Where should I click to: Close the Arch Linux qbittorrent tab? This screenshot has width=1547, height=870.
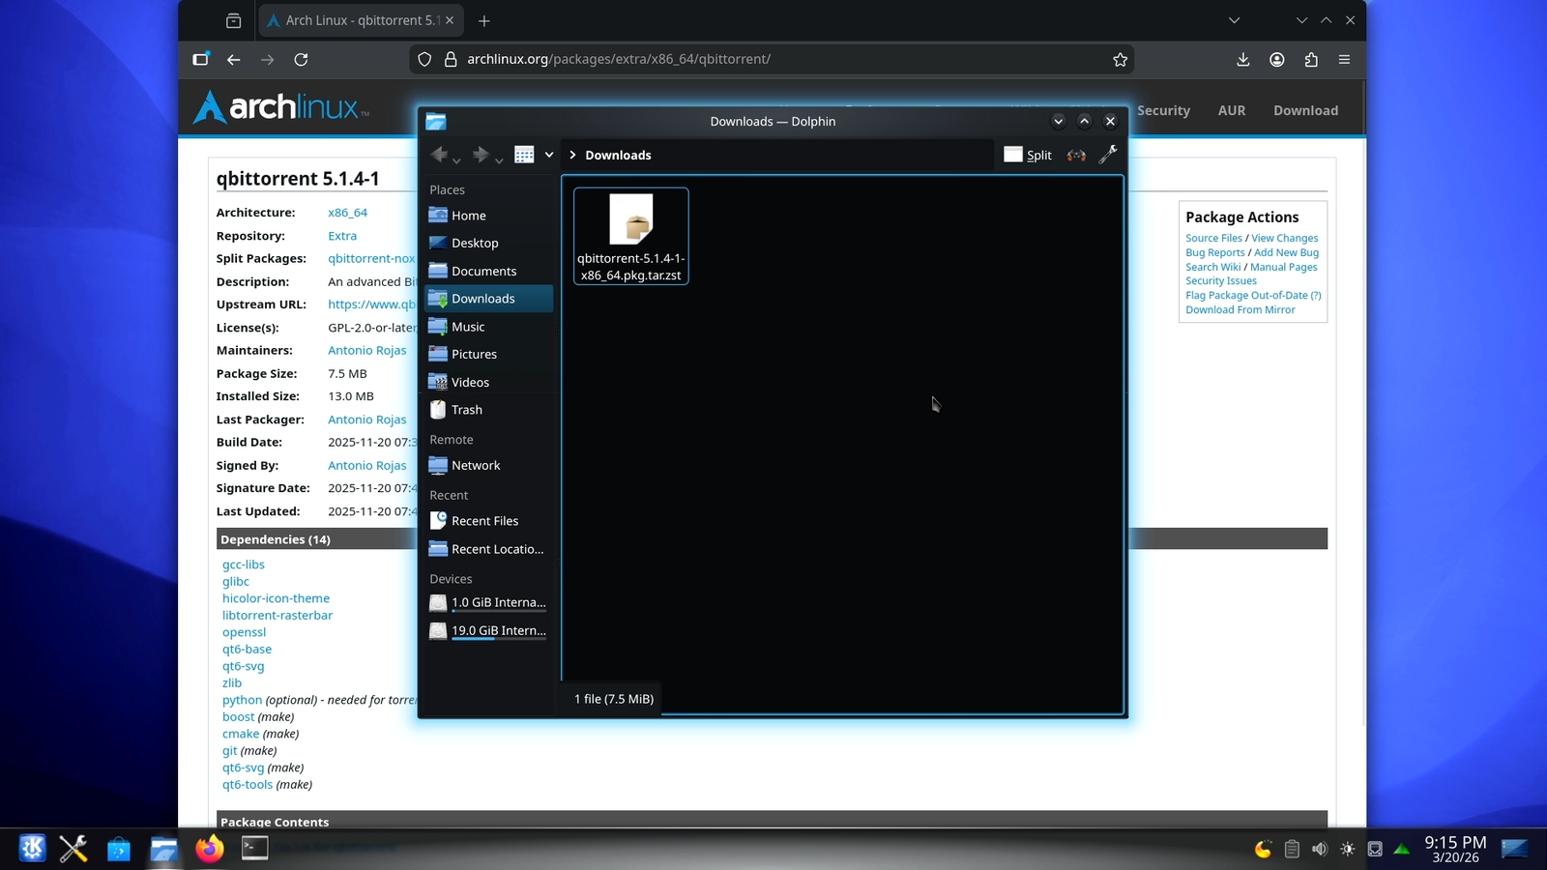(x=450, y=20)
